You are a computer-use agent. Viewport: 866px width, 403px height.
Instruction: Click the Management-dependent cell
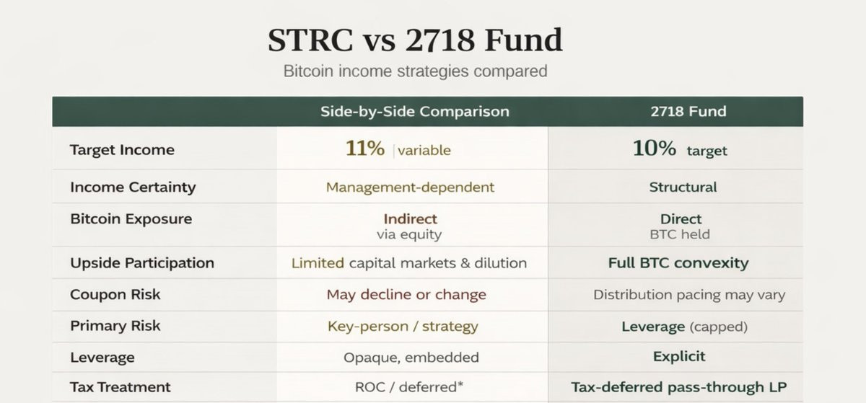[x=411, y=187]
